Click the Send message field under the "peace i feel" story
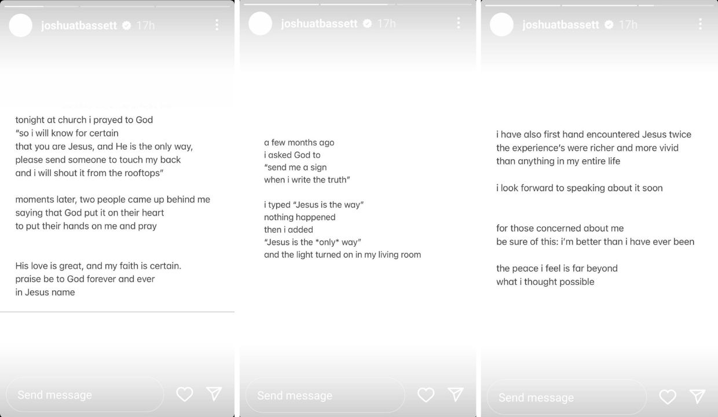 [x=566, y=397]
